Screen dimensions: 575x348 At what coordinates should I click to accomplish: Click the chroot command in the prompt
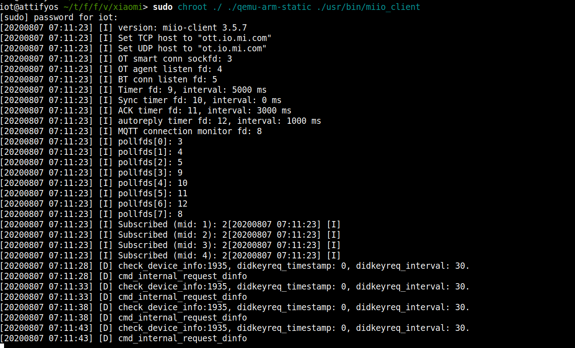click(x=192, y=7)
